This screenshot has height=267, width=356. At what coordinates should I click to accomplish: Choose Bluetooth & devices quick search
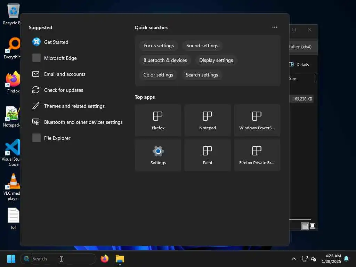click(165, 60)
